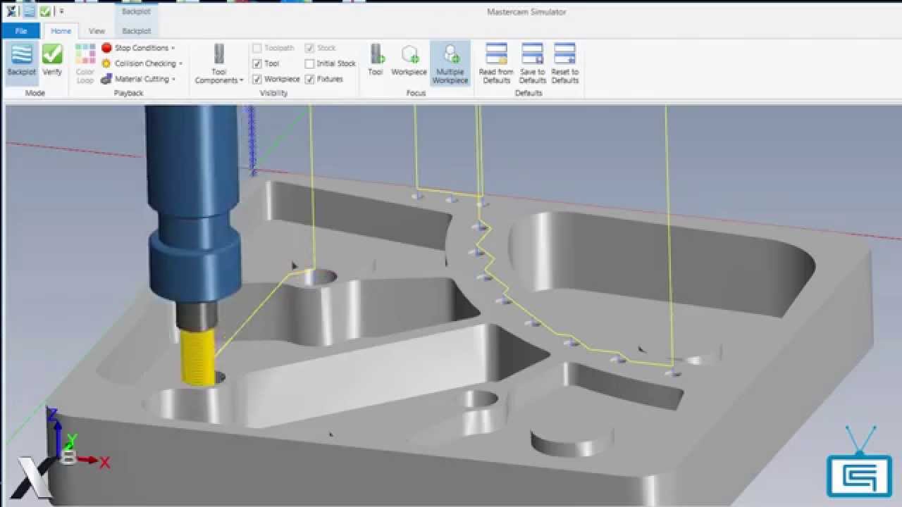Toggle the Stock visibility checkbox

pyautogui.click(x=309, y=48)
